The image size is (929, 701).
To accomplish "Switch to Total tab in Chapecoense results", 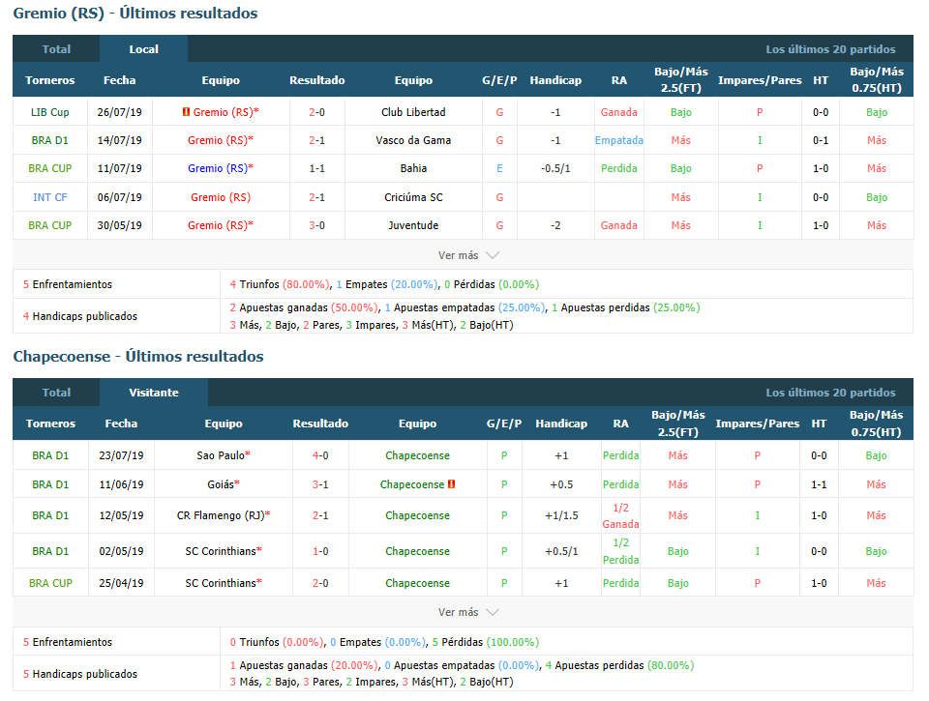I will (56, 393).
